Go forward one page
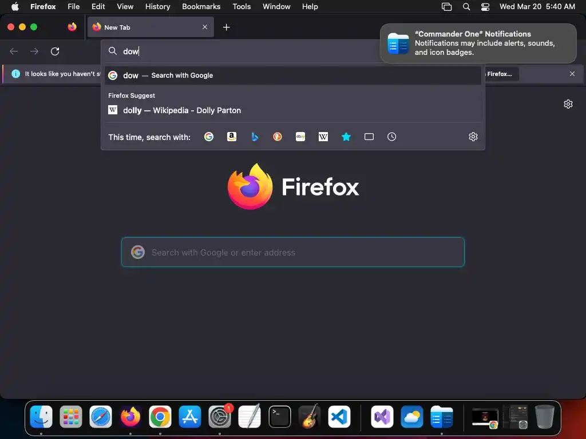Screen dimensions: 586x439 pos(34,51)
